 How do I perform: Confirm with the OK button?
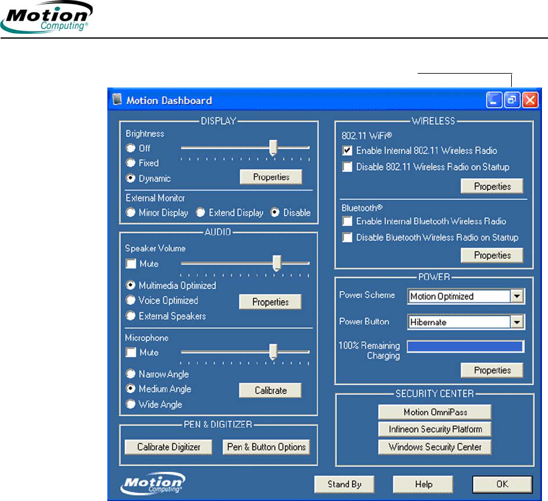(503, 484)
